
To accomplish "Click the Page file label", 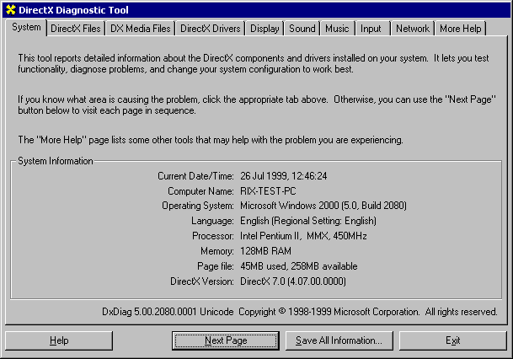I will 216,266.
